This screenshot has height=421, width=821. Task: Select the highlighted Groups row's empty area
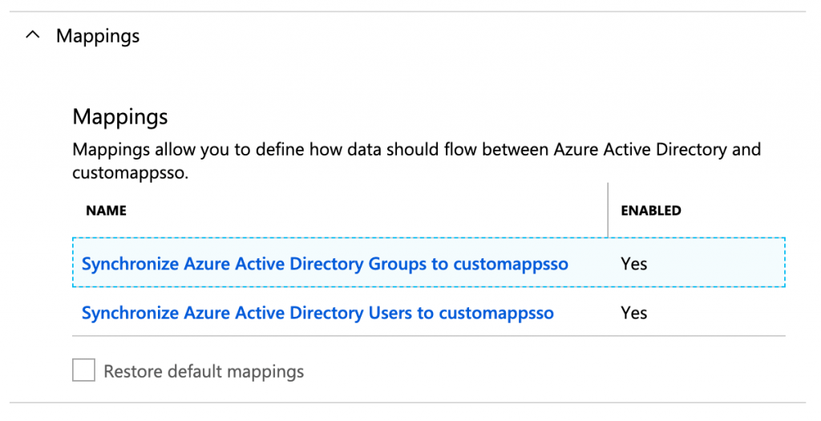coord(718,262)
